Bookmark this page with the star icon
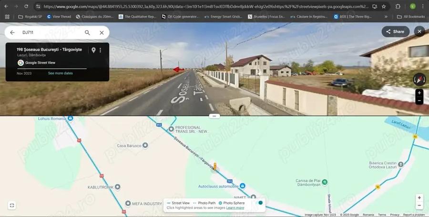The width and height of the screenshot is (429, 217). coord(384,6)
